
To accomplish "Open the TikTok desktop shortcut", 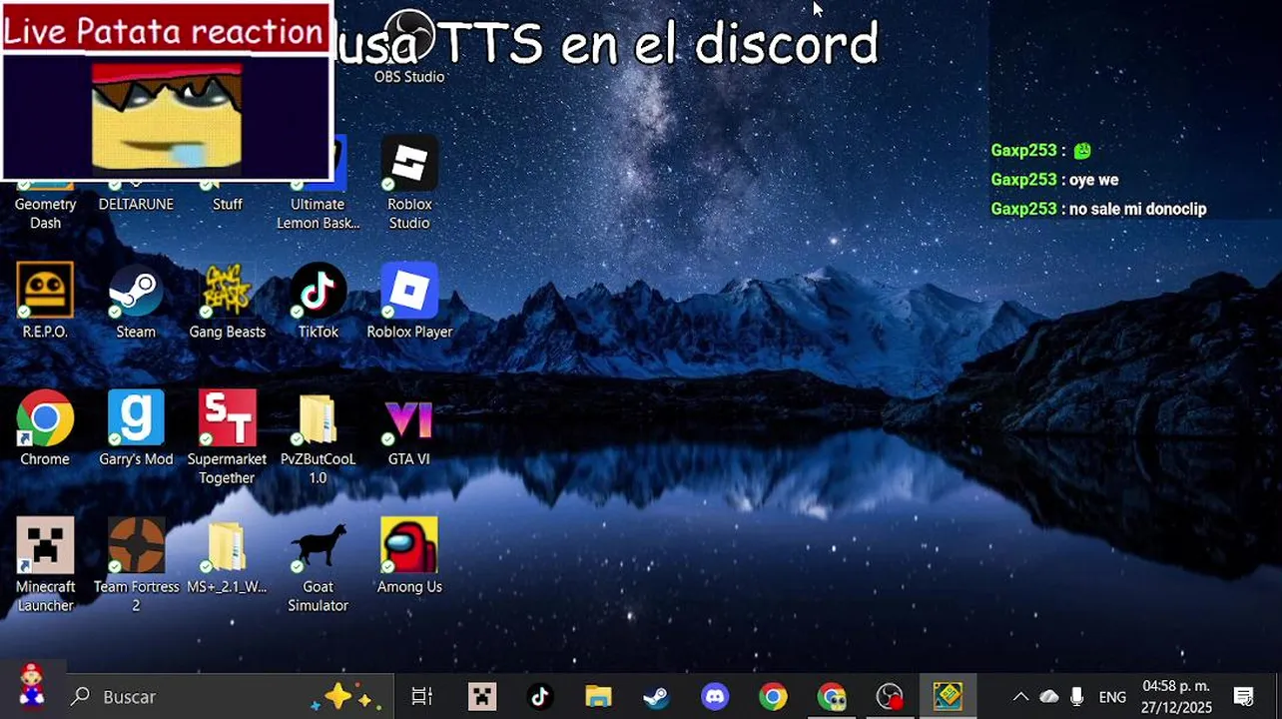I will click(x=319, y=302).
